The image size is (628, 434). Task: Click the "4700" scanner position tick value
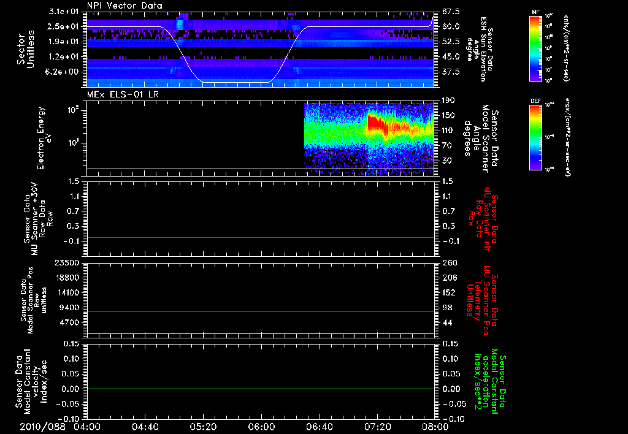[70, 322]
